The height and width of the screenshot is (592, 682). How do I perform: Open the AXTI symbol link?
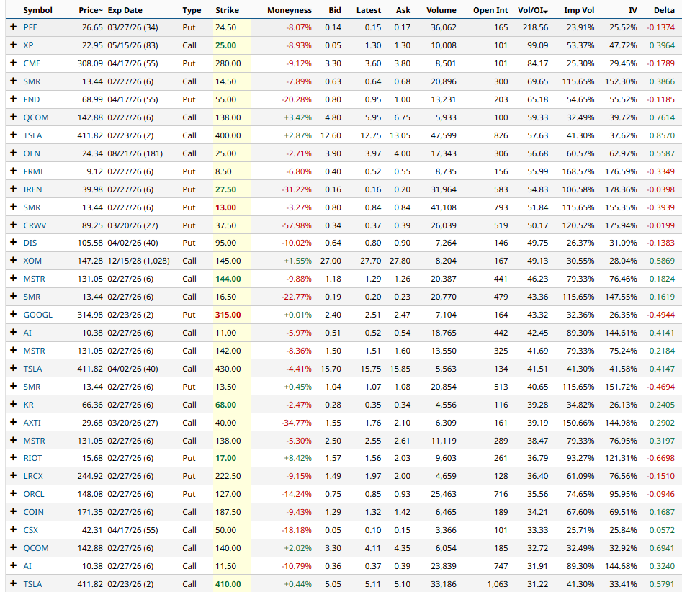32,422
